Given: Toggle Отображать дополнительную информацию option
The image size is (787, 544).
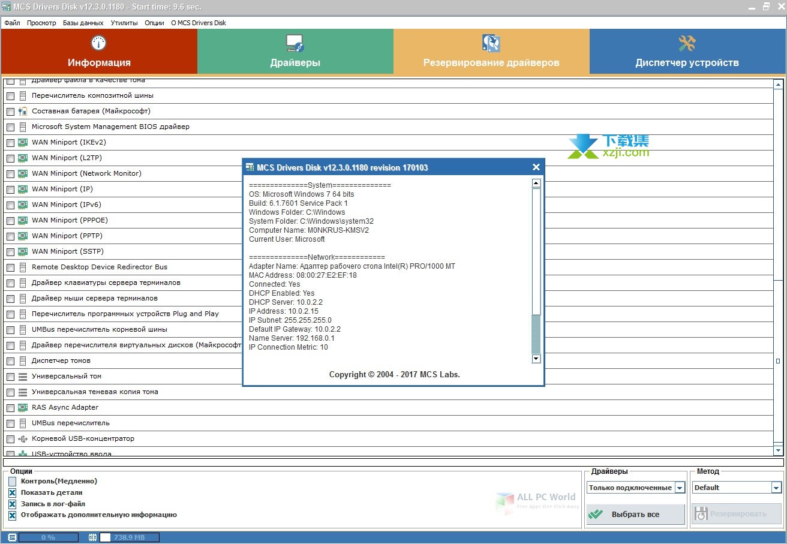Looking at the screenshot, I should (x=13, y=515).
